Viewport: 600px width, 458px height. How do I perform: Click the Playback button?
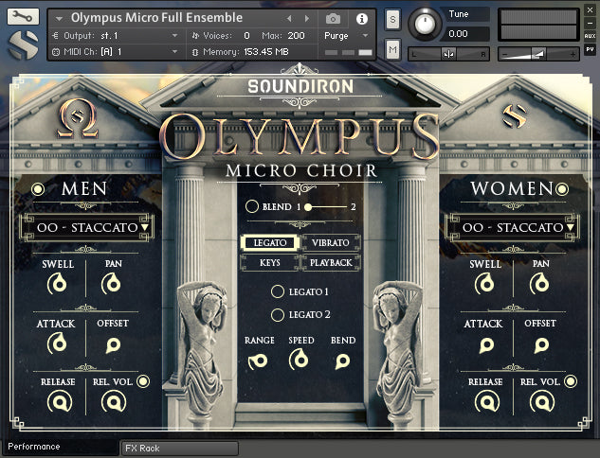[331, 262]
